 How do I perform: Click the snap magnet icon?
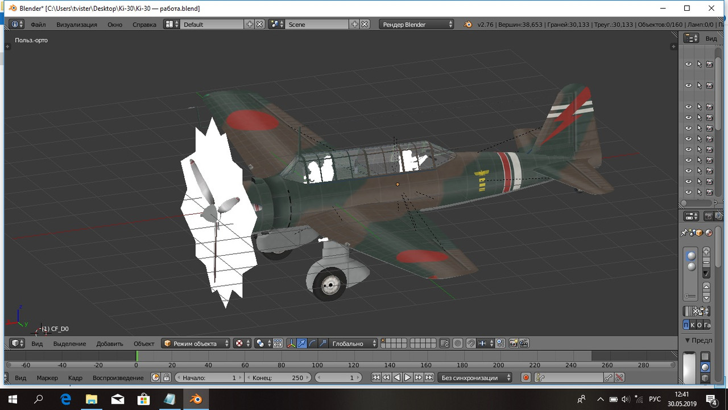tap(471, 343)
